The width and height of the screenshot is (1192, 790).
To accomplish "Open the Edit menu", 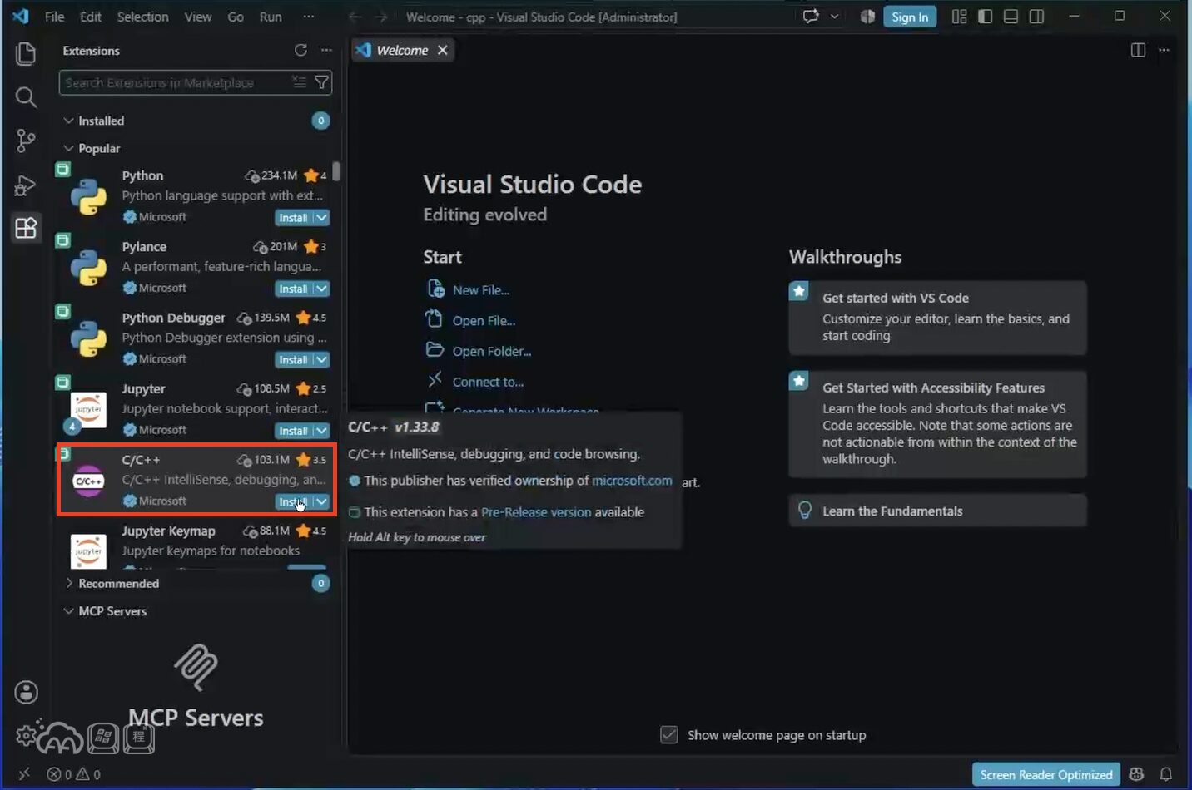I will [91, 17].
